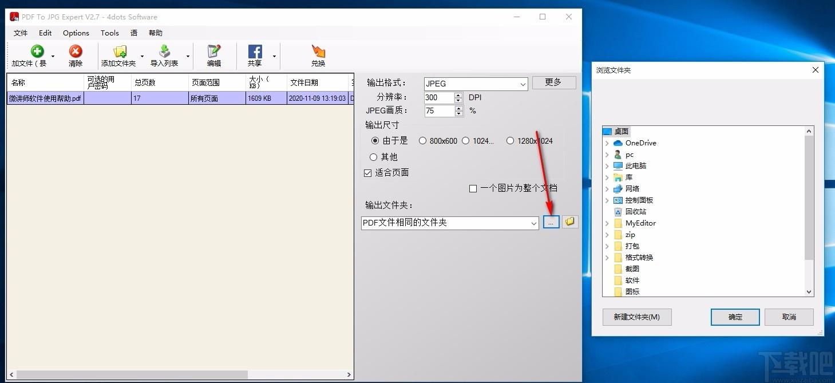Select the 格式转换 folder icon
Image resolution: width=835 pixels, height=383 pixels.
tap(618, 258)
